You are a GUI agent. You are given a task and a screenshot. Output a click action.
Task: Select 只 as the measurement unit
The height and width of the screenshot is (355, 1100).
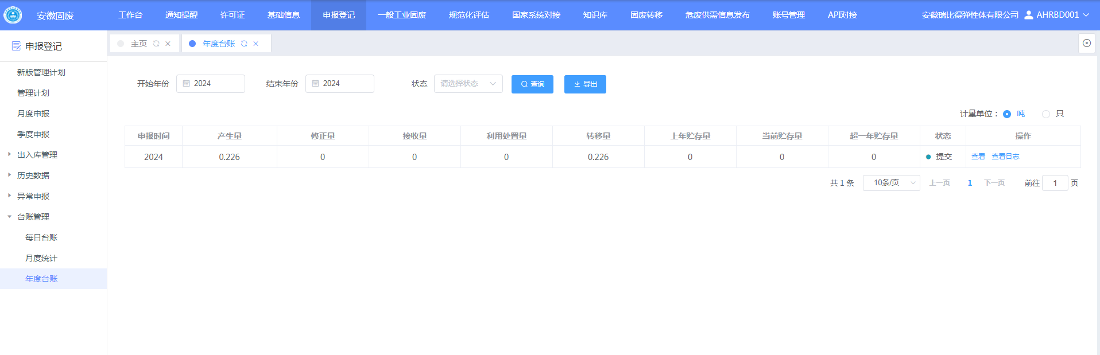pos(1046,114)
